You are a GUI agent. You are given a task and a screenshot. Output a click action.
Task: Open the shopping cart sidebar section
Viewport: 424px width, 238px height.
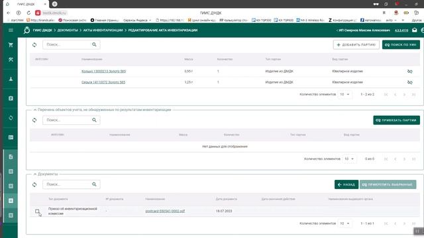click(x=11, y=45)
